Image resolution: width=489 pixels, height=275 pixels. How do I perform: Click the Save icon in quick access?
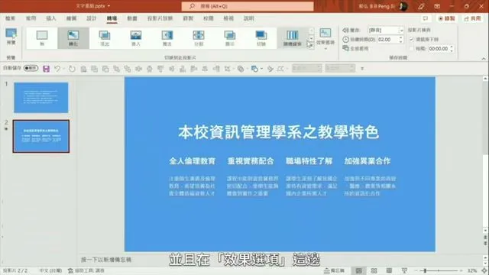(x=46, y=69)
